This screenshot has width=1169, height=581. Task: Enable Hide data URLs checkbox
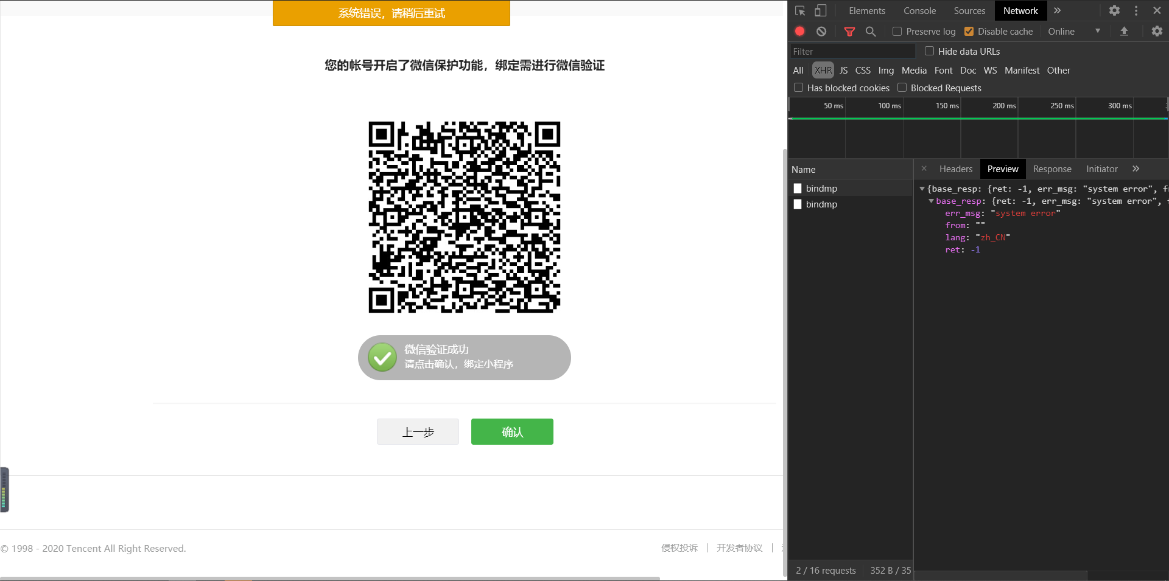pos(929,51)
